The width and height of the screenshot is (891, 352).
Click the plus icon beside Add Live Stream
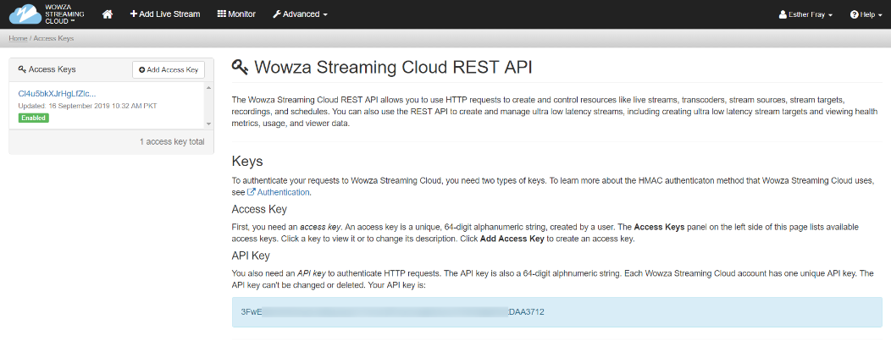coord(134,14)
